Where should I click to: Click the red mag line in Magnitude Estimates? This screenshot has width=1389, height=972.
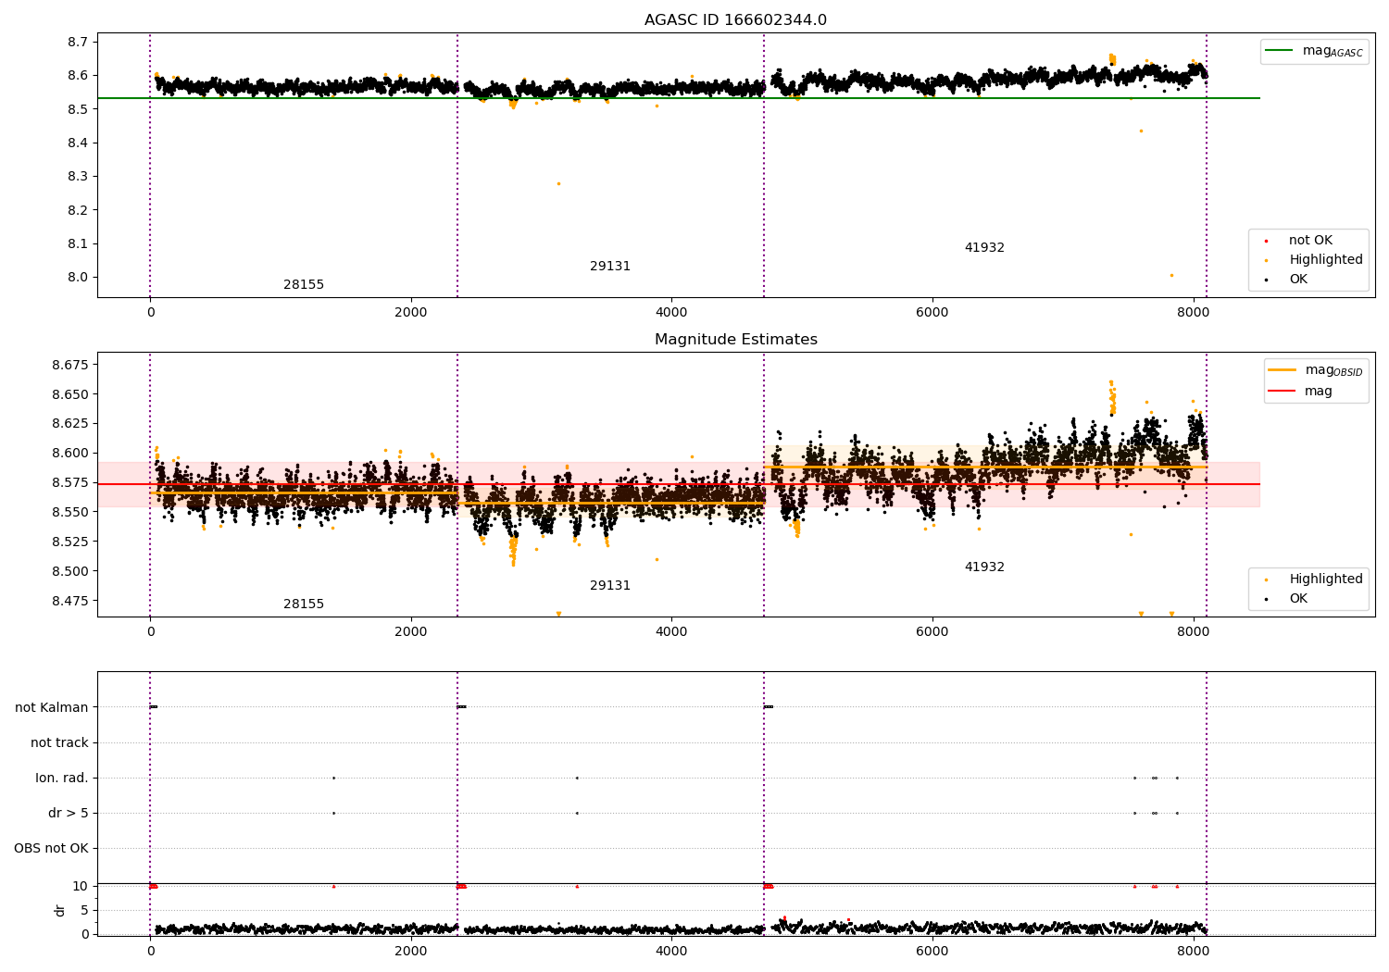678,484
